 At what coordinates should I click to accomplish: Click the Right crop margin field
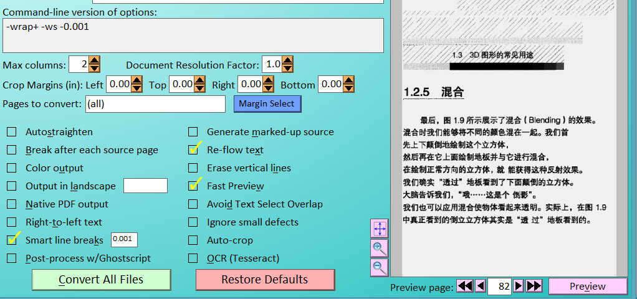point(251,84)
